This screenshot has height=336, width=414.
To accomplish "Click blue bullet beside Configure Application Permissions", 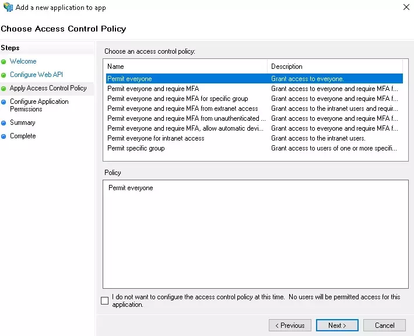I will 3,102.
